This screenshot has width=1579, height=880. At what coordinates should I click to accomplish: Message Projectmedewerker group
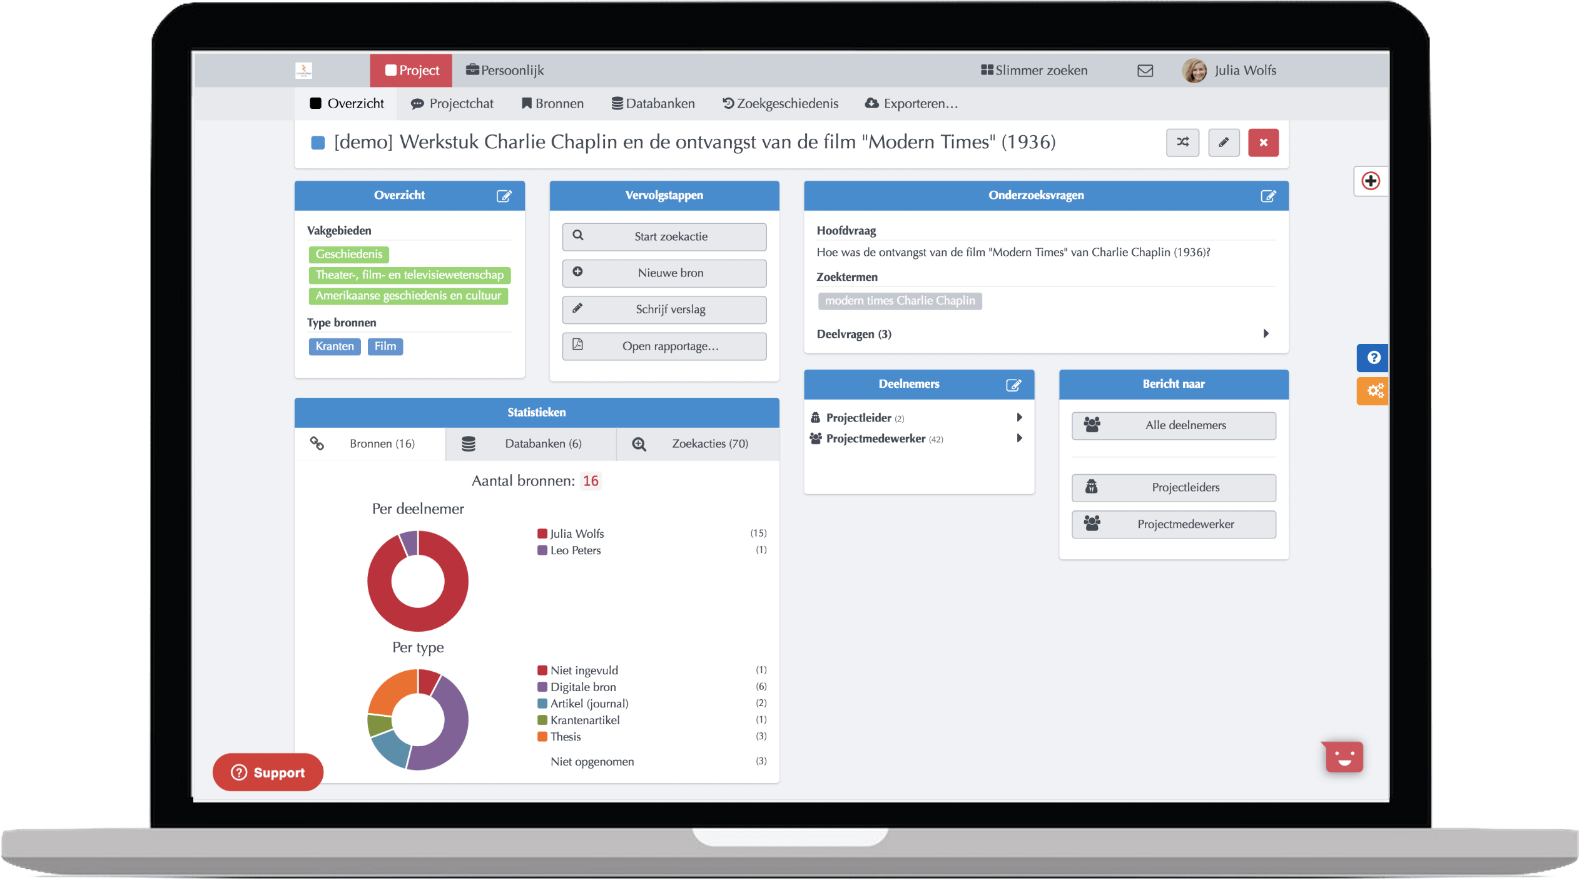[x=1173, y=525]
